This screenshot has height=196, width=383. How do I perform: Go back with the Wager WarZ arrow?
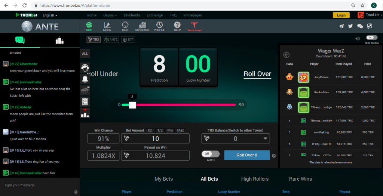point(286,55)
